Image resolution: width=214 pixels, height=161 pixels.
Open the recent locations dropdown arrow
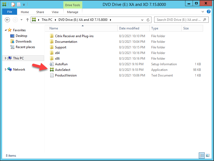coord(21,20)
